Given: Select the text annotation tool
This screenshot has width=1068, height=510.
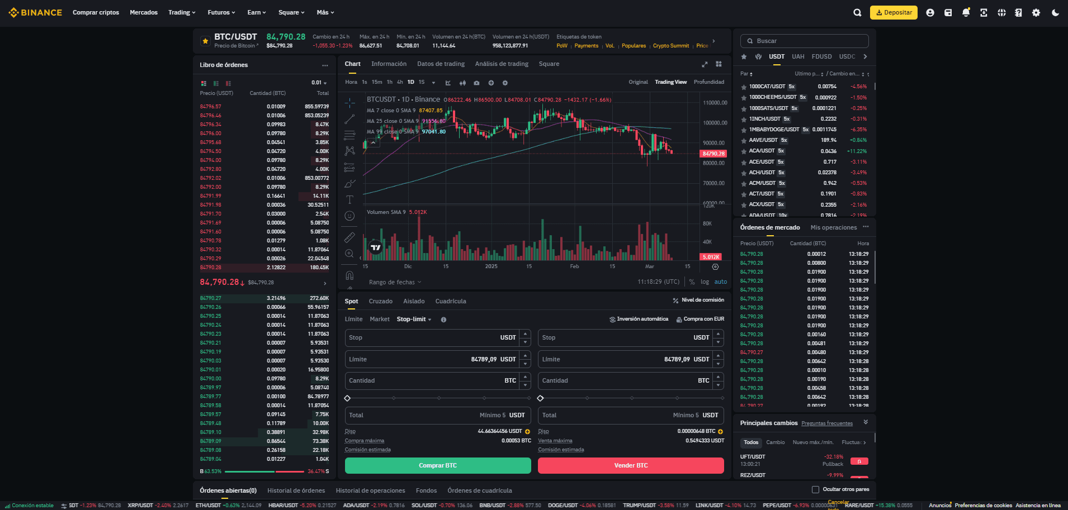Looking at the screenshot, I should (x=349, y=199).
